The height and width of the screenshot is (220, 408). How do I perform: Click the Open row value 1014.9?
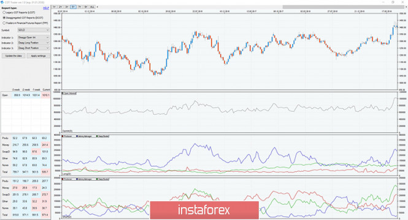point(26,95)
